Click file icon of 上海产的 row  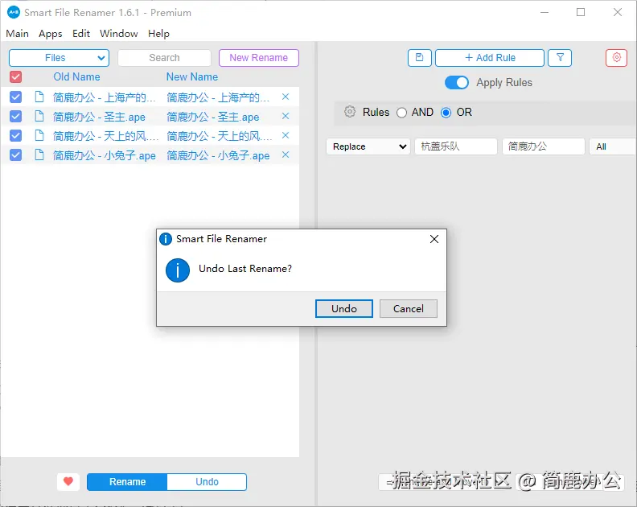point(39,97)
